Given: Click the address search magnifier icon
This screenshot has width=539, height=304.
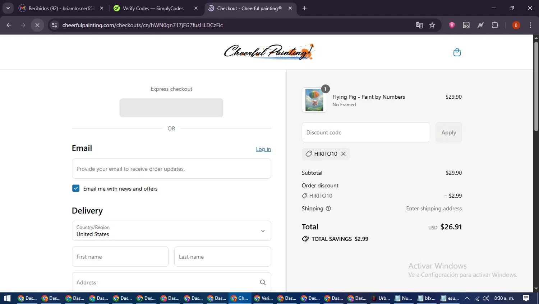Looking at the screenshot, I should click(263, 282).
